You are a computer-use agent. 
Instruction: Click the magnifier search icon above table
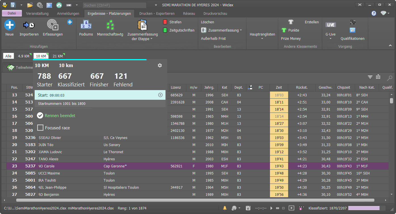tap(390, 78)
